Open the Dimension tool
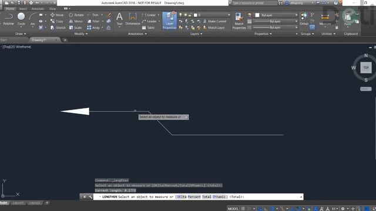 point(133,19)
